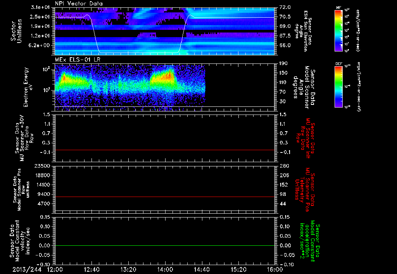
Task: Select the NPI Vector Data panel title
Action: pyautogui.click(x=79, y=3)
